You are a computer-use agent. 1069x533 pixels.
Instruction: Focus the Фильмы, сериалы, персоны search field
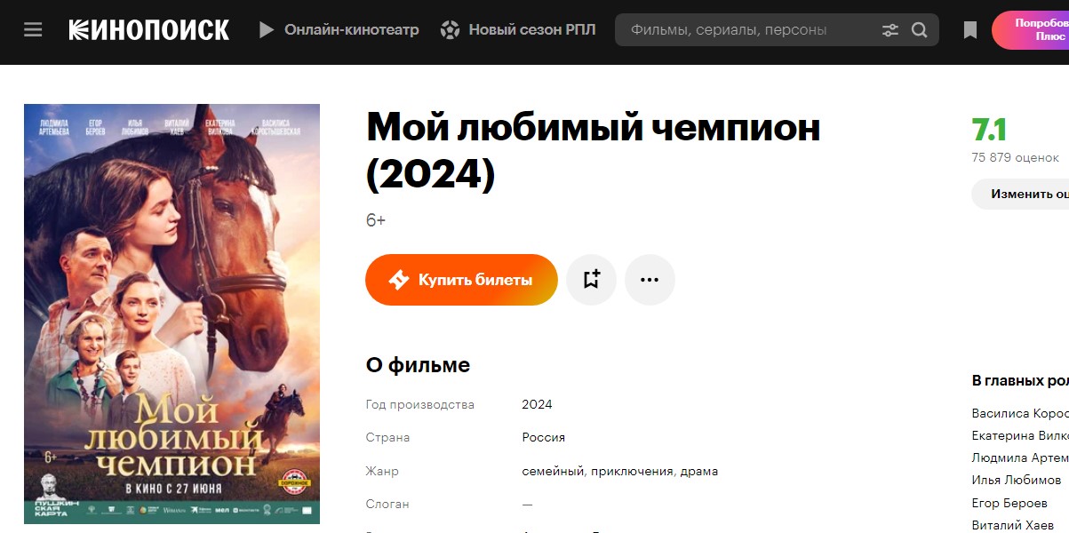[746, 30]
